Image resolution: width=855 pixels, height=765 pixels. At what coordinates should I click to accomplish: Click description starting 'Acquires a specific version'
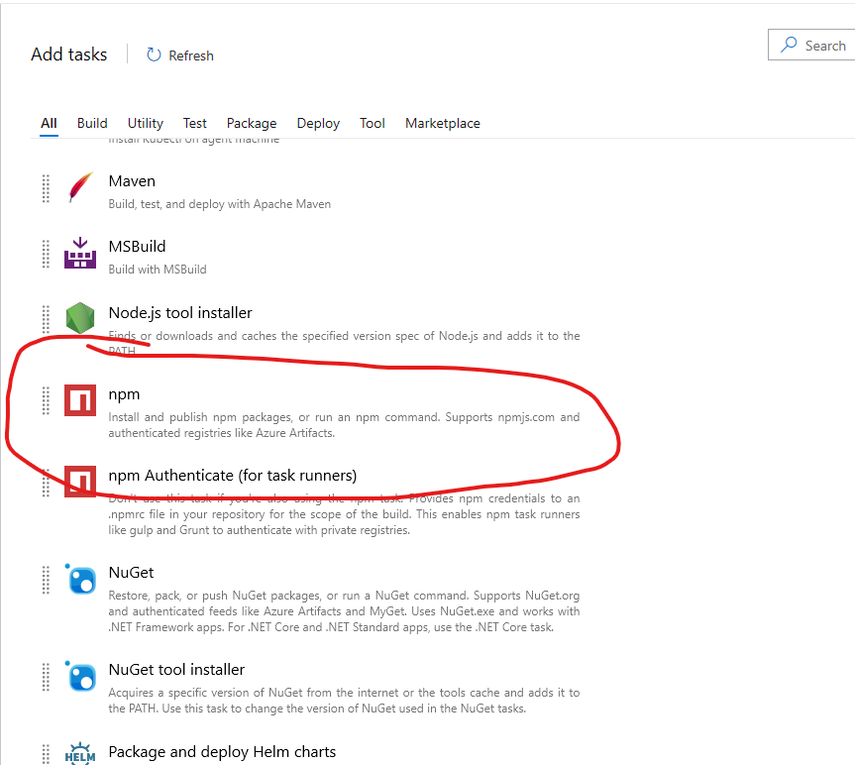[344, 701]
